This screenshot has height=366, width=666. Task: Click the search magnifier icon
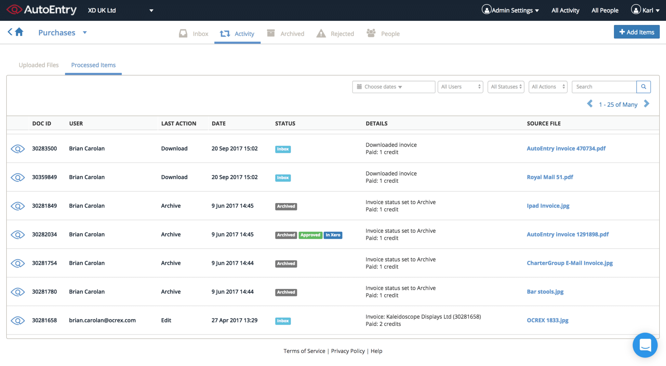point(644,87)
